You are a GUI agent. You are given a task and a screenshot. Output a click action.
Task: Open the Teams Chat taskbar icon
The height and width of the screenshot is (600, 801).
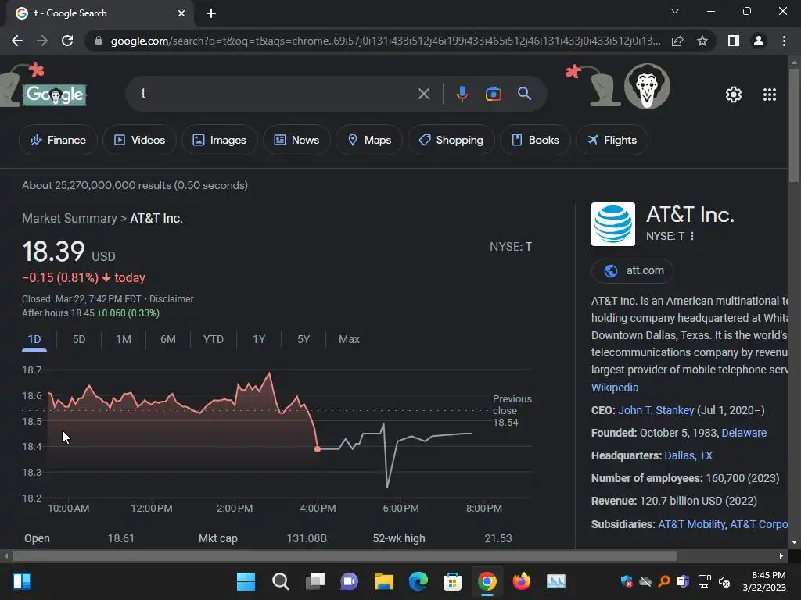[350, 581]
